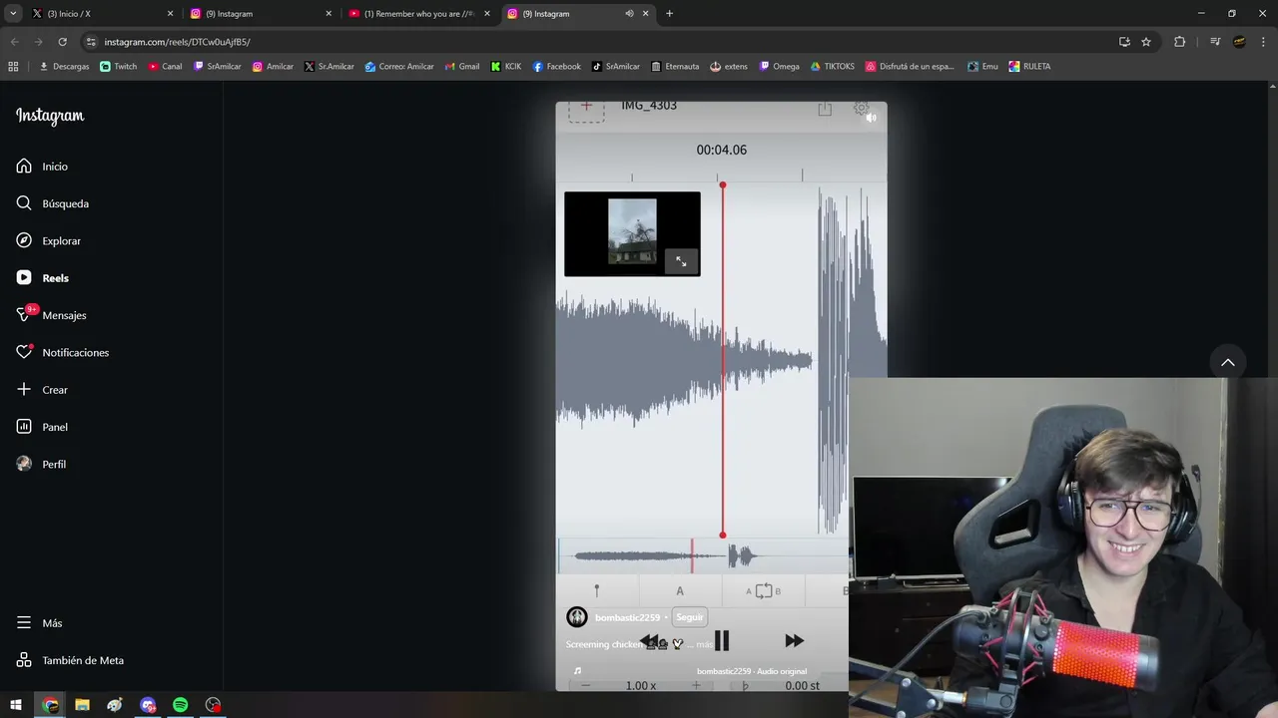Open the tab search dropdown
This screenshot has height=718, width=1278.
tap(13, 14)
